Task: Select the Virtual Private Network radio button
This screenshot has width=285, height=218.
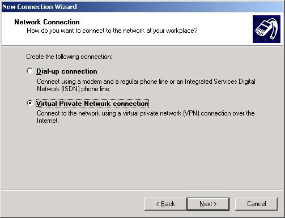Action: [30, 103]
